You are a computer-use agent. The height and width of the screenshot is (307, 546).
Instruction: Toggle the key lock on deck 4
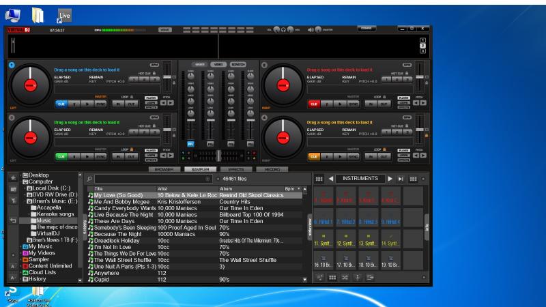pos(427,136)
